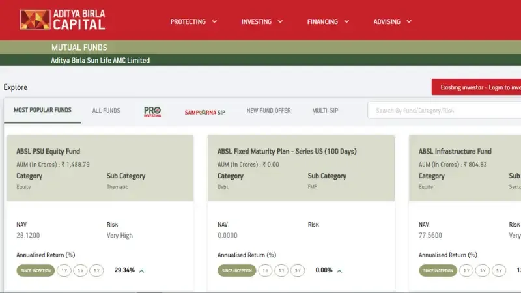Screen dimensions: 521x293
Task: Select 3Y return for Infrastructure Fund
Action: 483,270
